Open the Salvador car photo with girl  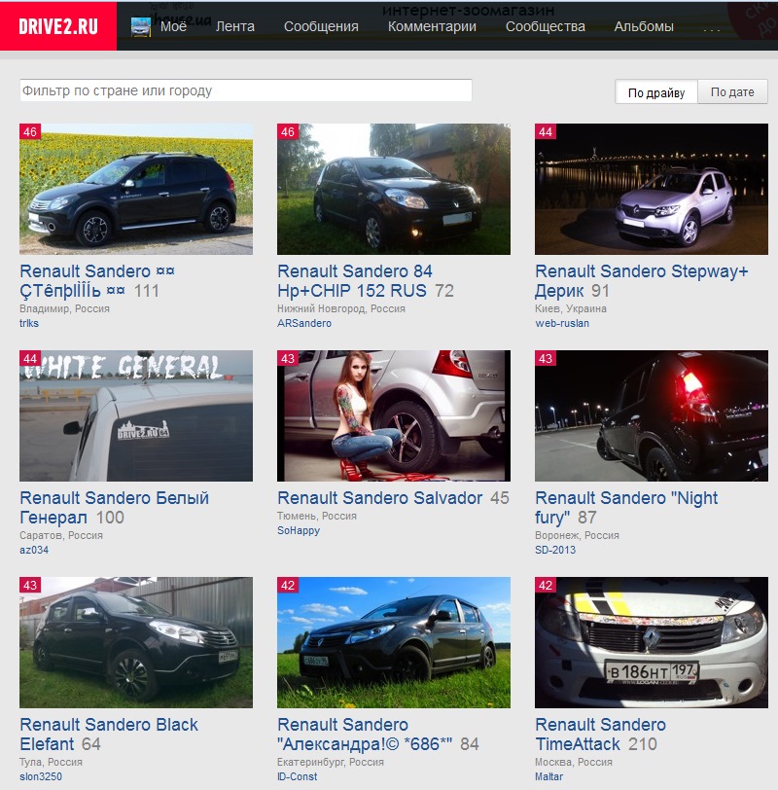pyautogui.click(x=394, y=415)
